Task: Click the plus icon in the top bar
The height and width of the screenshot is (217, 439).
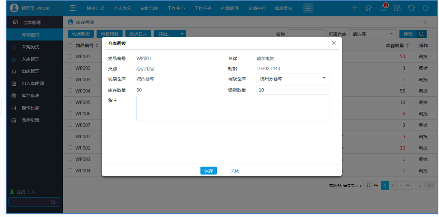Action: [355, 8]
